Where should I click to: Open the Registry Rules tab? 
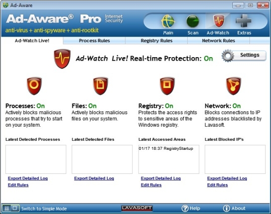(x=157, y=41)
